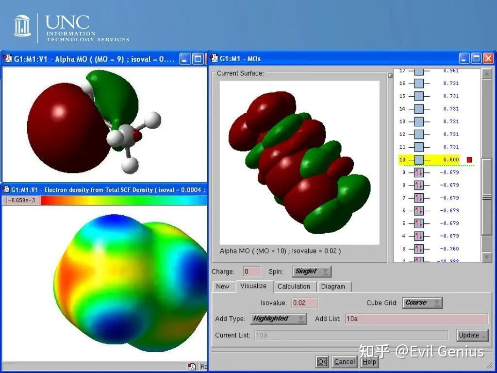This screenshot has height=373, width=497.
Task: Toggle orbital 16 box in MO list
Action: [x=419, y=83]
